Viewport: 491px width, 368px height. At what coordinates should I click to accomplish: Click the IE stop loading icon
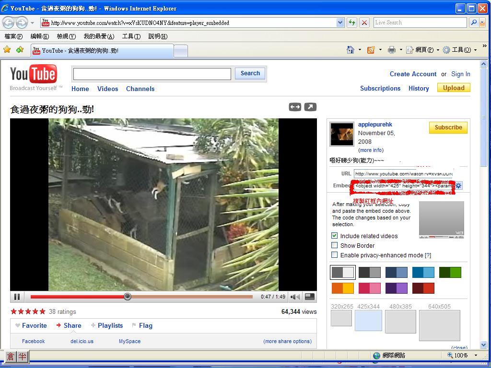(x=364, y=23)
